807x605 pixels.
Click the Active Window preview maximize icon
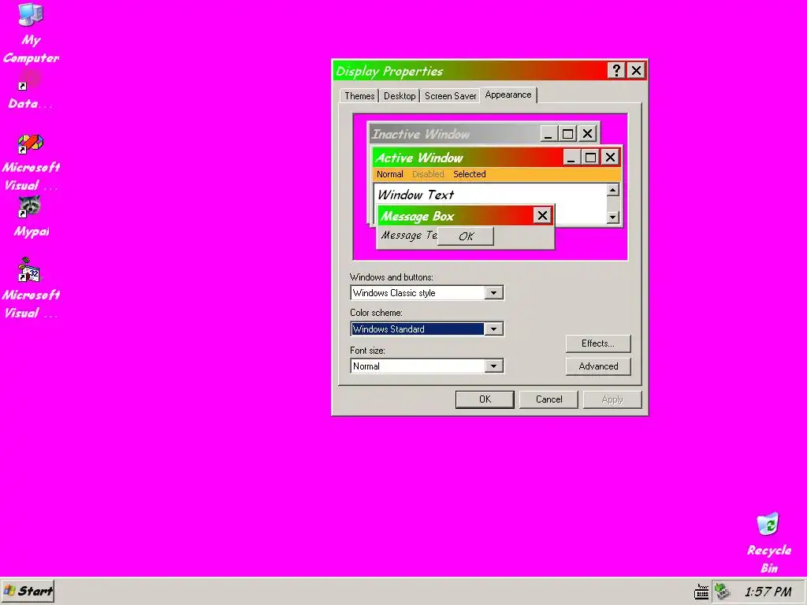click(x=590, y=157)
